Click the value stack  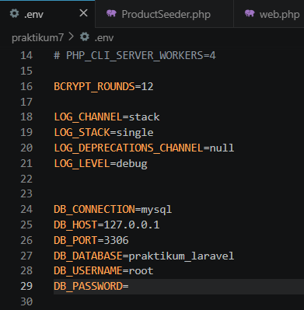(145, 117)
